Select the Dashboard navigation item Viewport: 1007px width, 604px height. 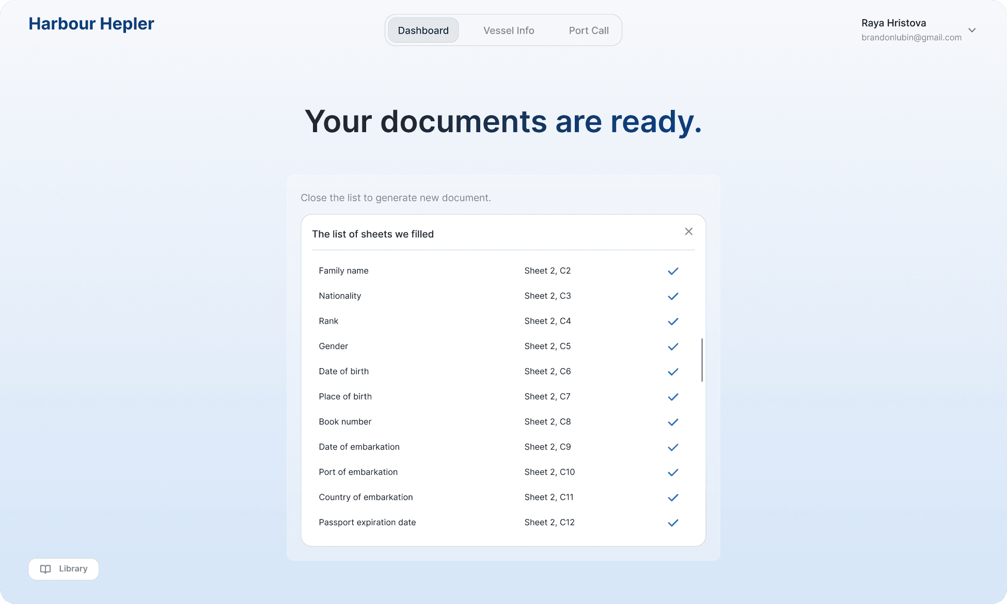point(423,30)
